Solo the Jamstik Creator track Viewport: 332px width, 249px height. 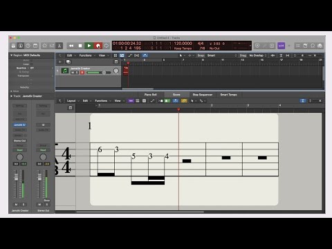77,73
